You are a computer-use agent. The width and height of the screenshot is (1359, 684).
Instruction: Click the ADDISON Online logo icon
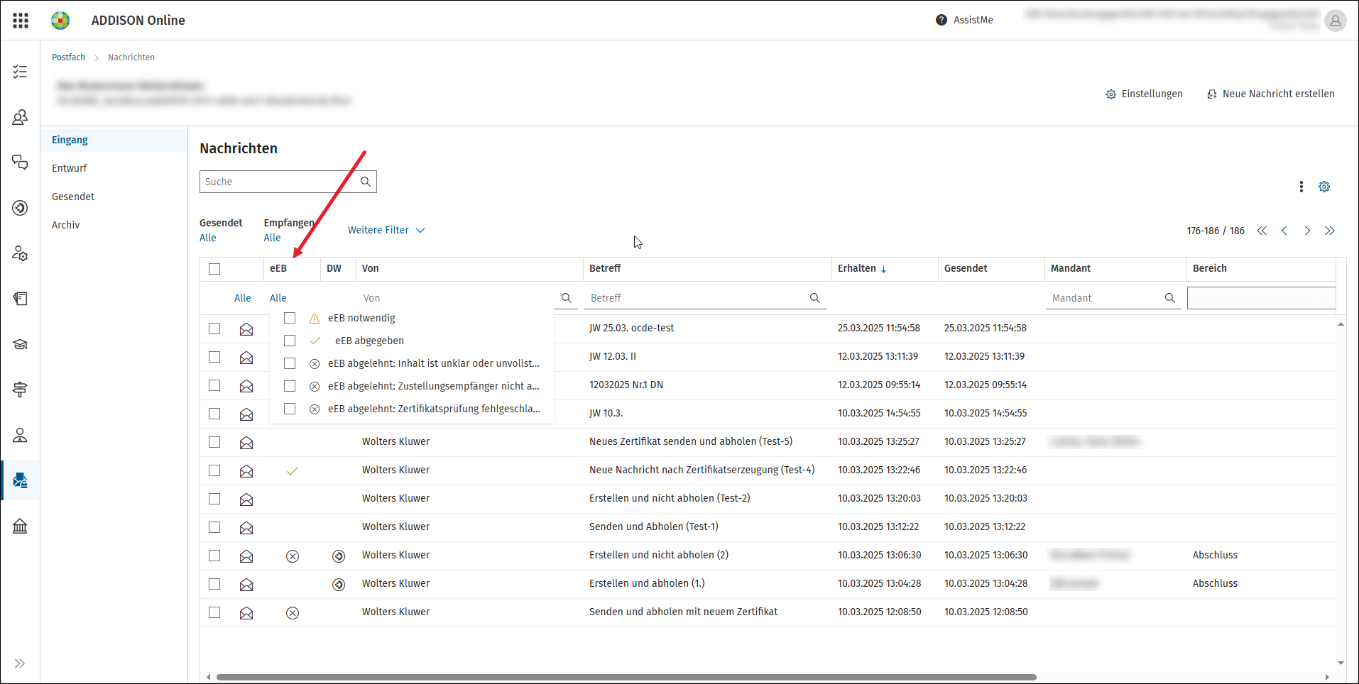click(x=60, y=21)
